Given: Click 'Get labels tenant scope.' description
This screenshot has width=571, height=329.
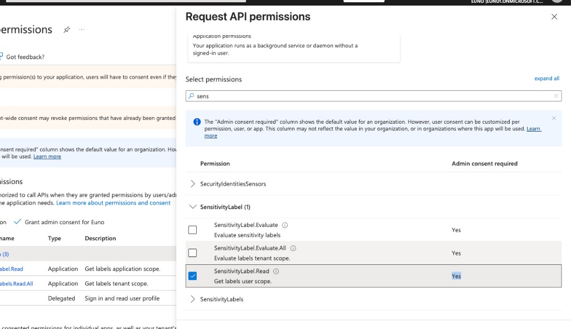Looking at the screenshot, I should 117,283.
